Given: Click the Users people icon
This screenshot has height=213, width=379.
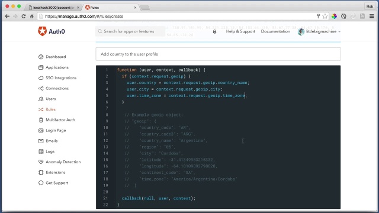Looking at the screenshot, I should point(41,99).
